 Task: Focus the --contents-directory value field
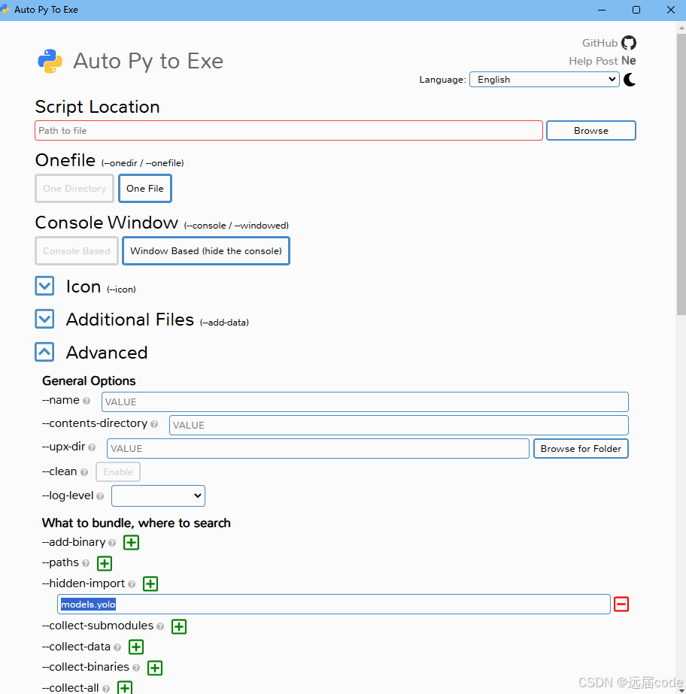pos(399,426)
